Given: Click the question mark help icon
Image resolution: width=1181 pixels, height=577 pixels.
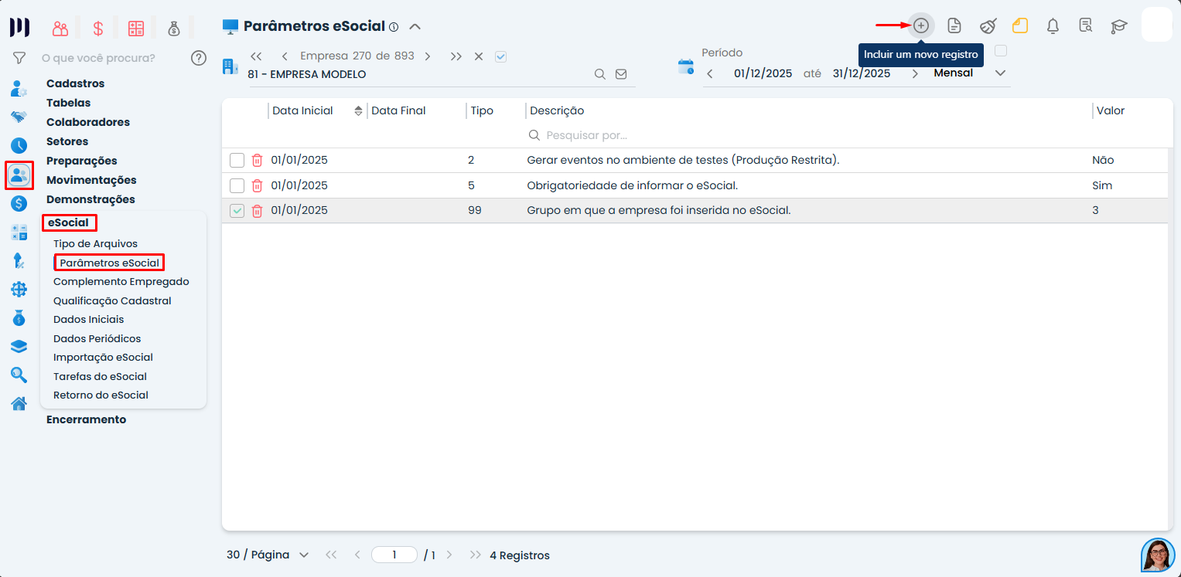Looking at the screenshot, I should [x=199, y=58].
